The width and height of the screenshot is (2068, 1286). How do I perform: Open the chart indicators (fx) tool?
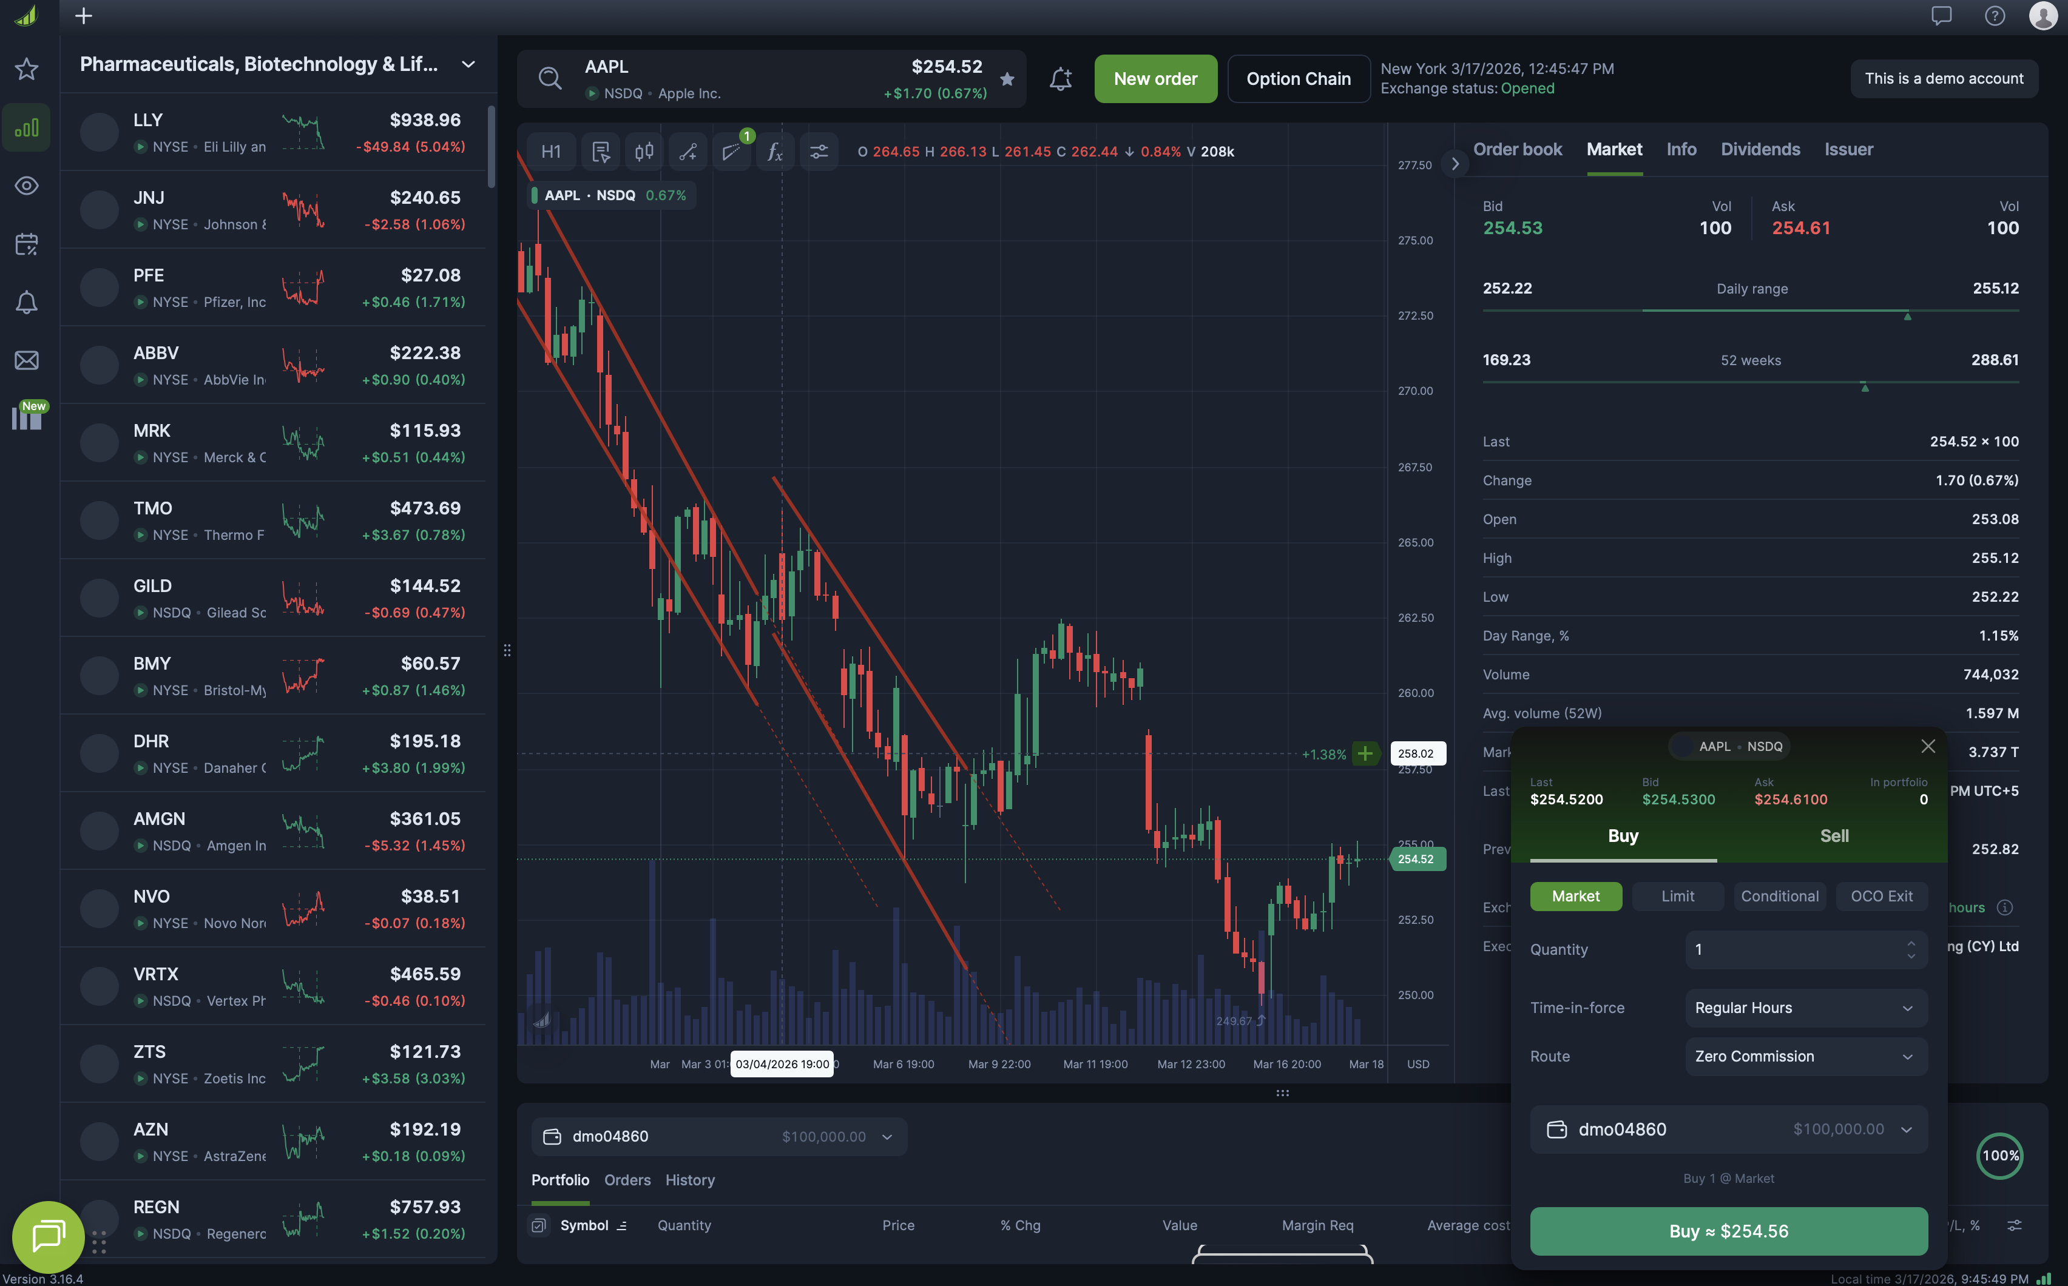click(x=774, y=152)
